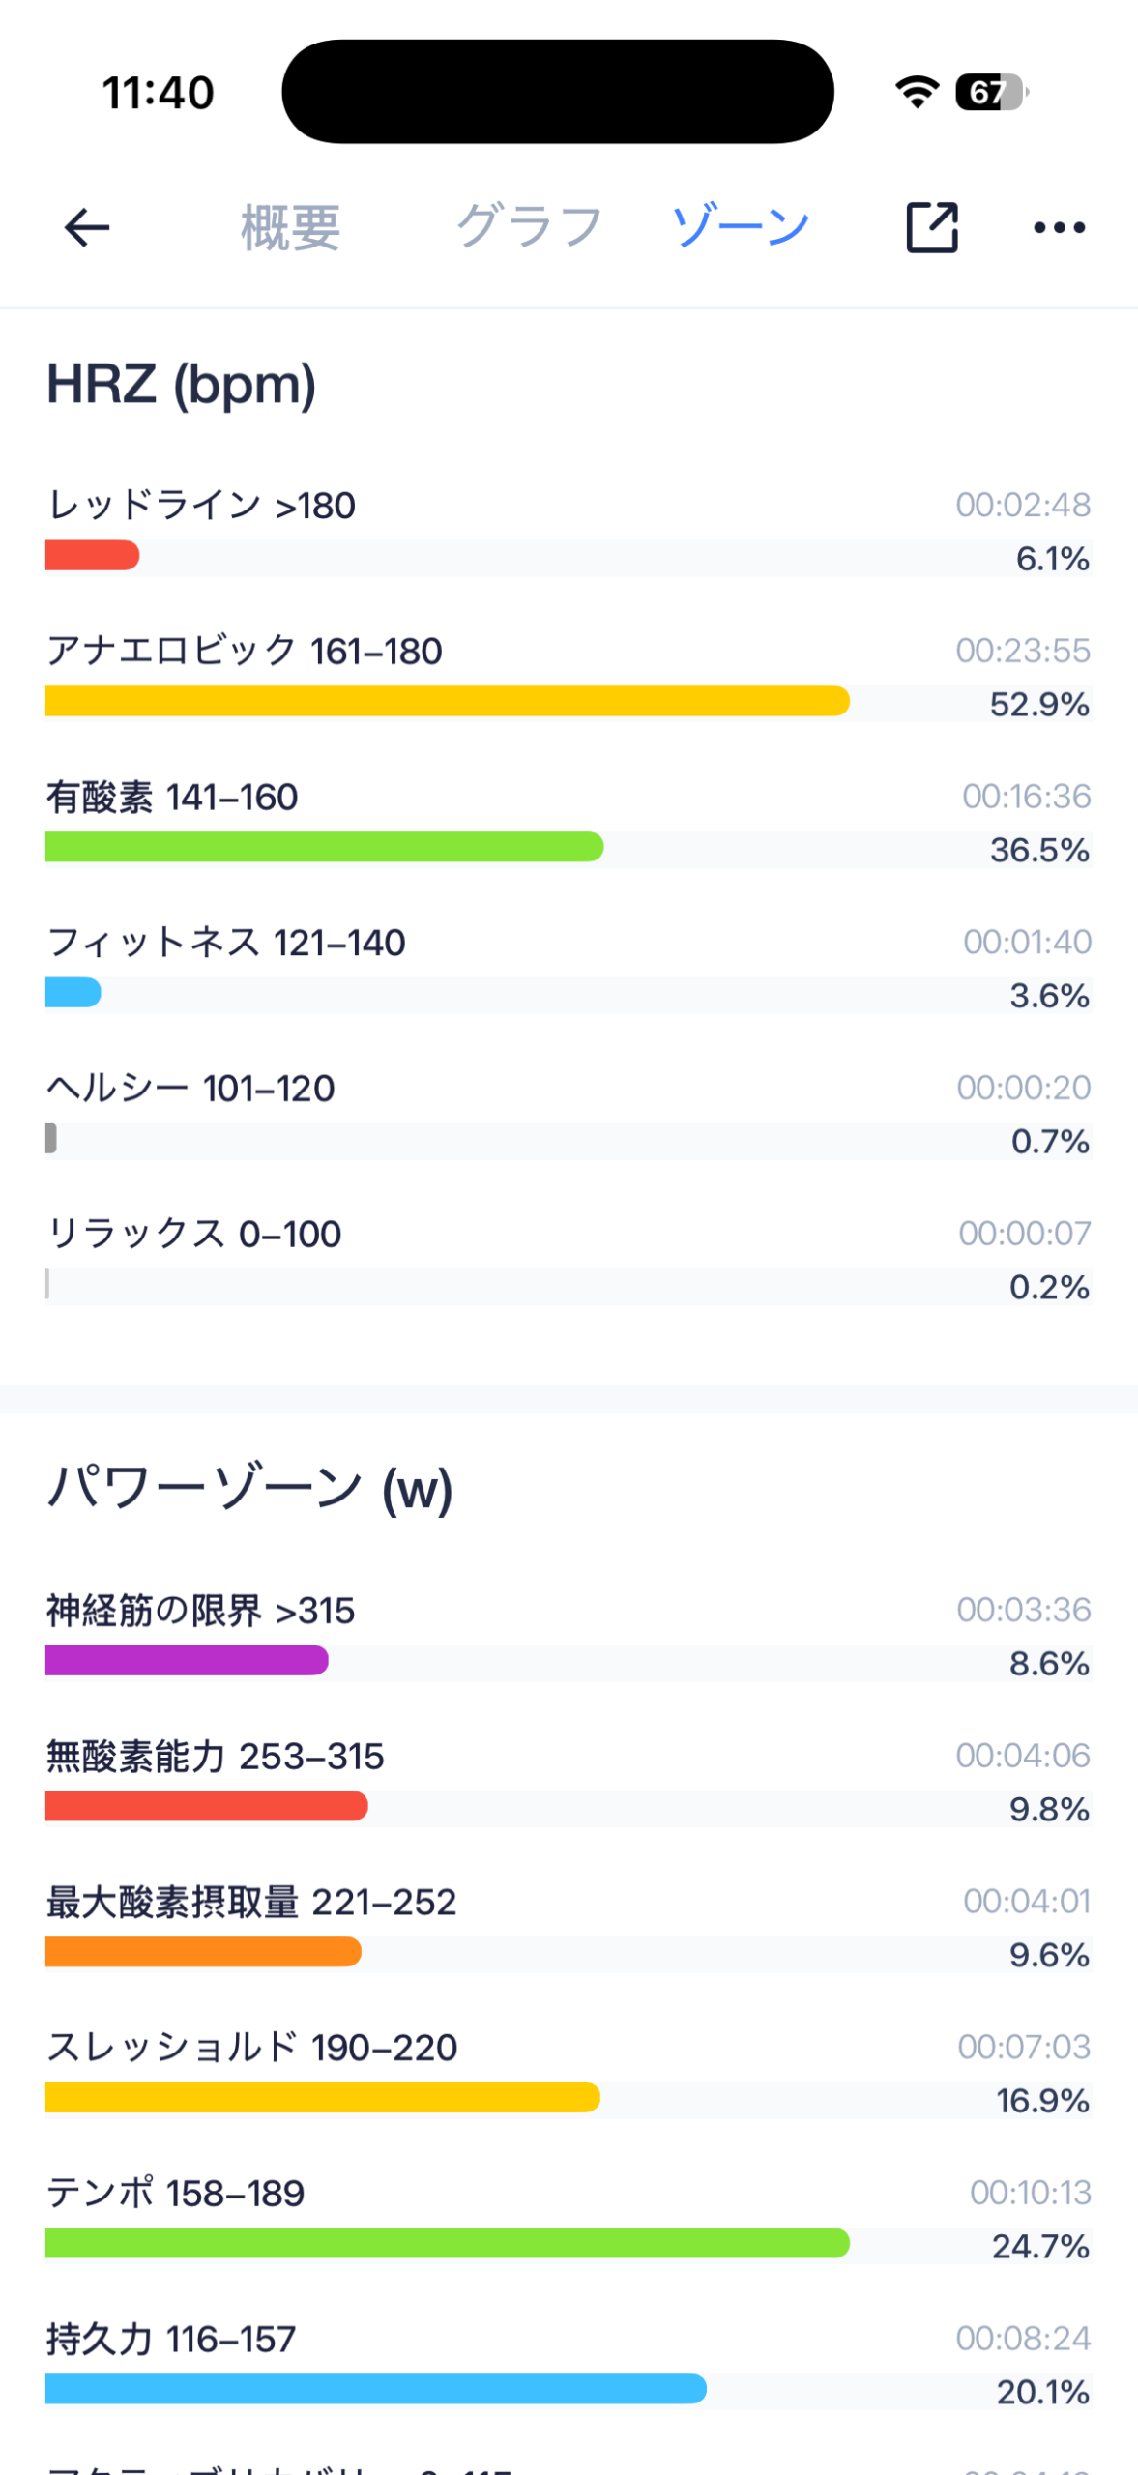This screenshot has height=2475, width=1138.
Task: Open the three-dot more options menu
Action: point(1059,228)
